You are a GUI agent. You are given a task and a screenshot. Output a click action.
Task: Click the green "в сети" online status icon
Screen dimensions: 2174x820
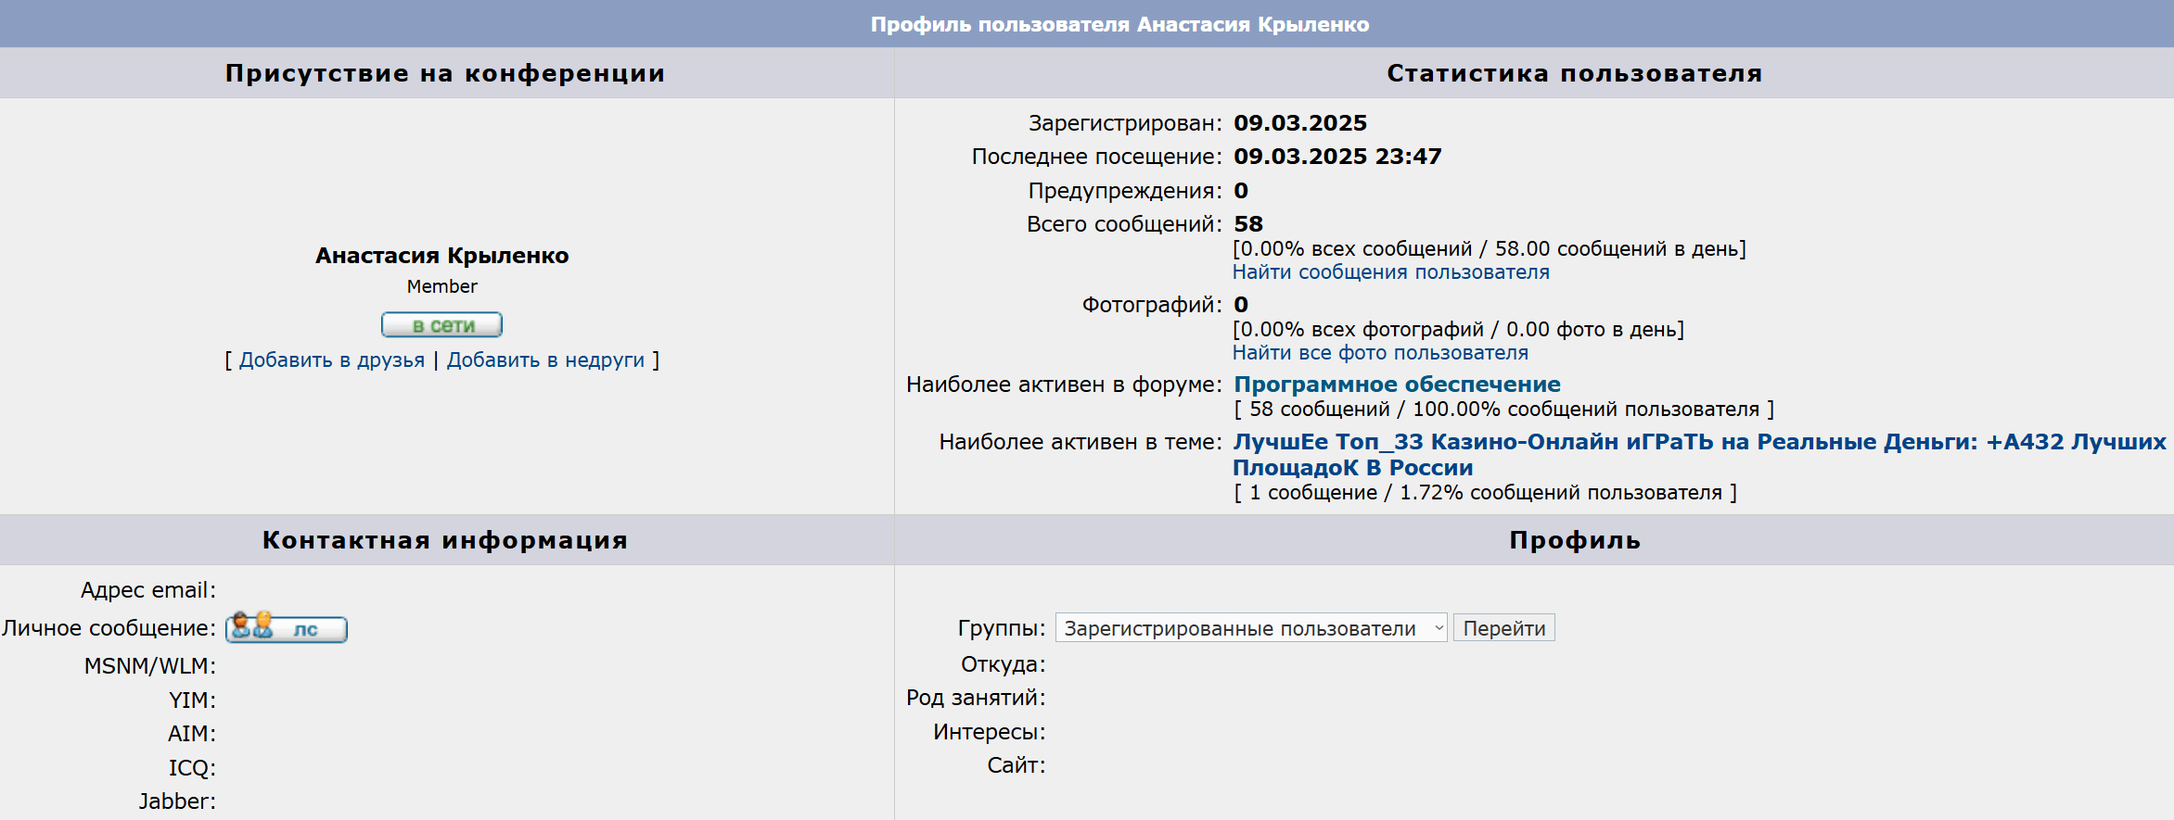[x=441, y=325]
